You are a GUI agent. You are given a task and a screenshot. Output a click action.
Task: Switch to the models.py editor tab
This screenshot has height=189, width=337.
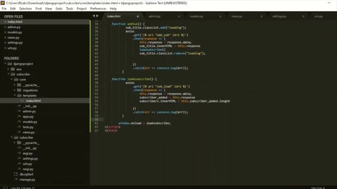[196, 16]
